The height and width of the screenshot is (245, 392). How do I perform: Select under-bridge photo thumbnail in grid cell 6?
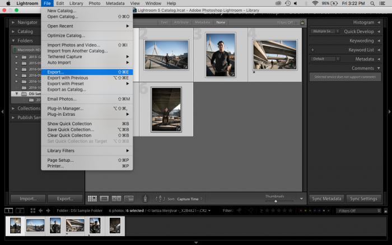166,110
